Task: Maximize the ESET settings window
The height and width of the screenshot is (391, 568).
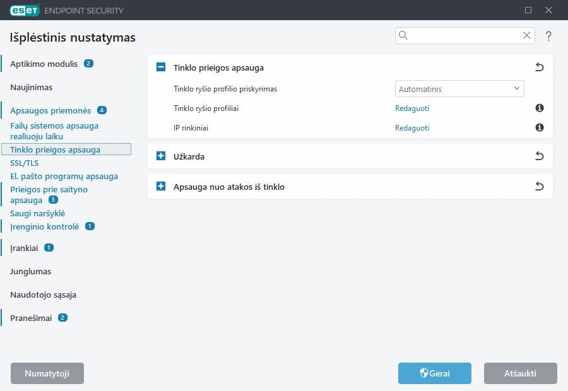Action: [528, 10]
